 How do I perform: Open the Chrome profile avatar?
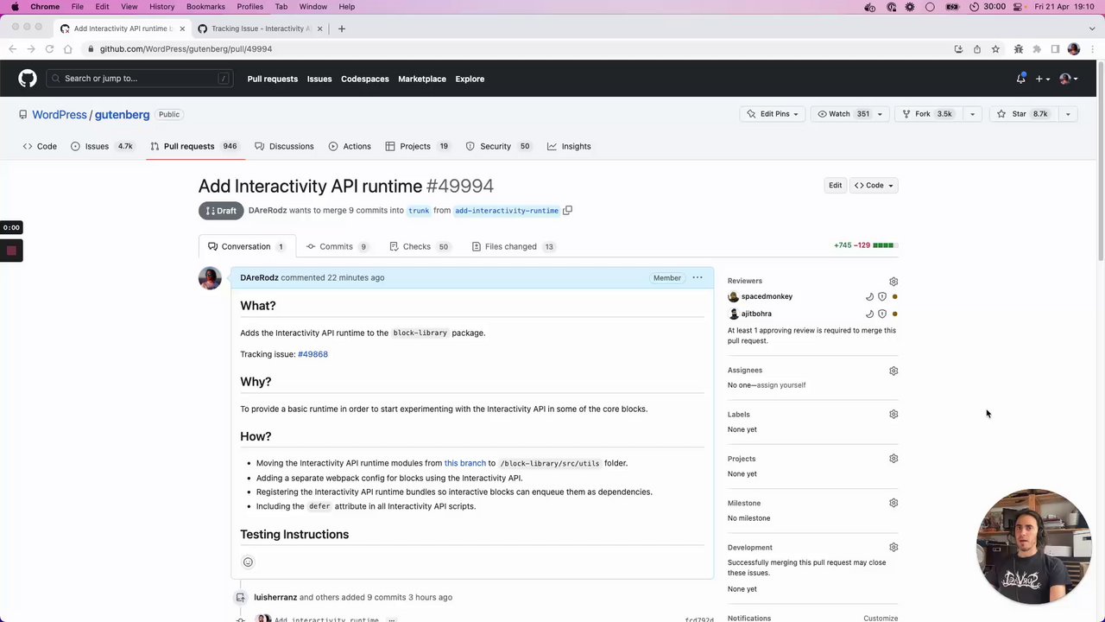coord(1073,49)
